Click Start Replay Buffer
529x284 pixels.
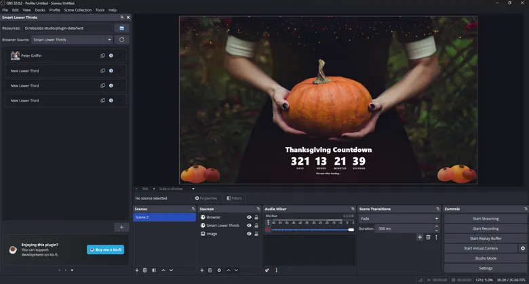point(486,239)
